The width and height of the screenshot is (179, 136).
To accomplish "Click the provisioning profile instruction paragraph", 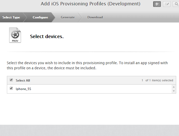I will [89, 65].
